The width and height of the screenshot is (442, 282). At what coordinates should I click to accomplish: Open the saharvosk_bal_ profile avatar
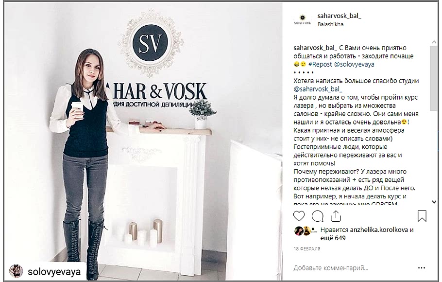pos(303,20)
